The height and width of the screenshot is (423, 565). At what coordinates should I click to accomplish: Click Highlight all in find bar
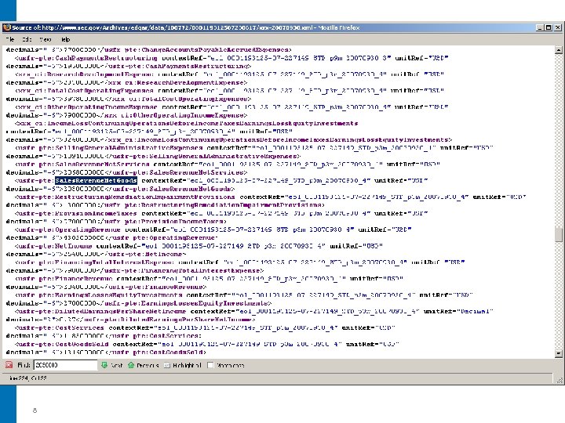tap(183, 365)
